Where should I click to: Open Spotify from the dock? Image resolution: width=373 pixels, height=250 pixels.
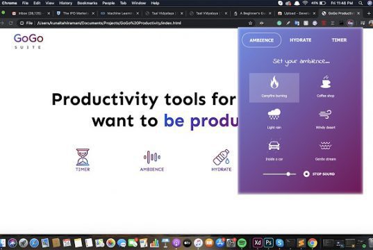(x=242, y=243)
